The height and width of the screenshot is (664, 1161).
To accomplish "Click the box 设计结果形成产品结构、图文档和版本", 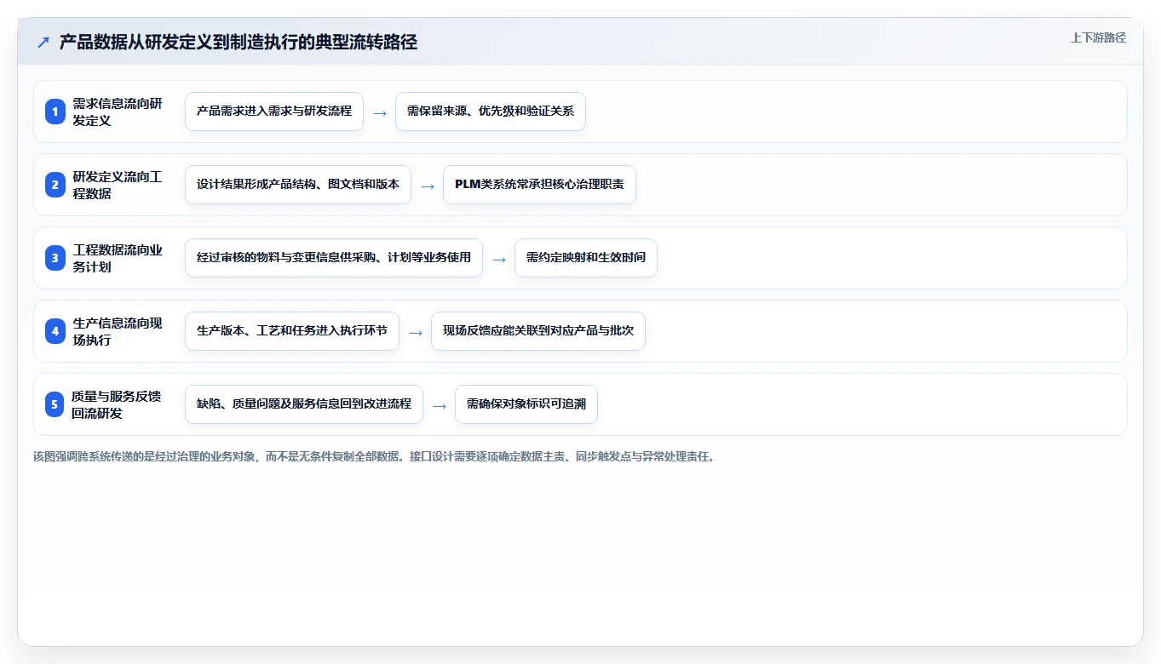I will (x=298, y=185).
